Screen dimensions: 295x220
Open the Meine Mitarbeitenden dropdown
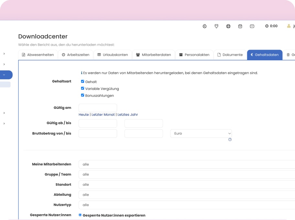[x=187, y=164]
